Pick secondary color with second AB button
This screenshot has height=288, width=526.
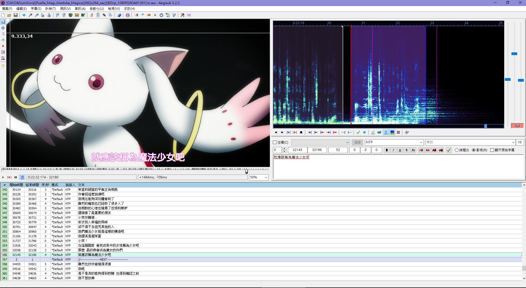click(428, 150)
